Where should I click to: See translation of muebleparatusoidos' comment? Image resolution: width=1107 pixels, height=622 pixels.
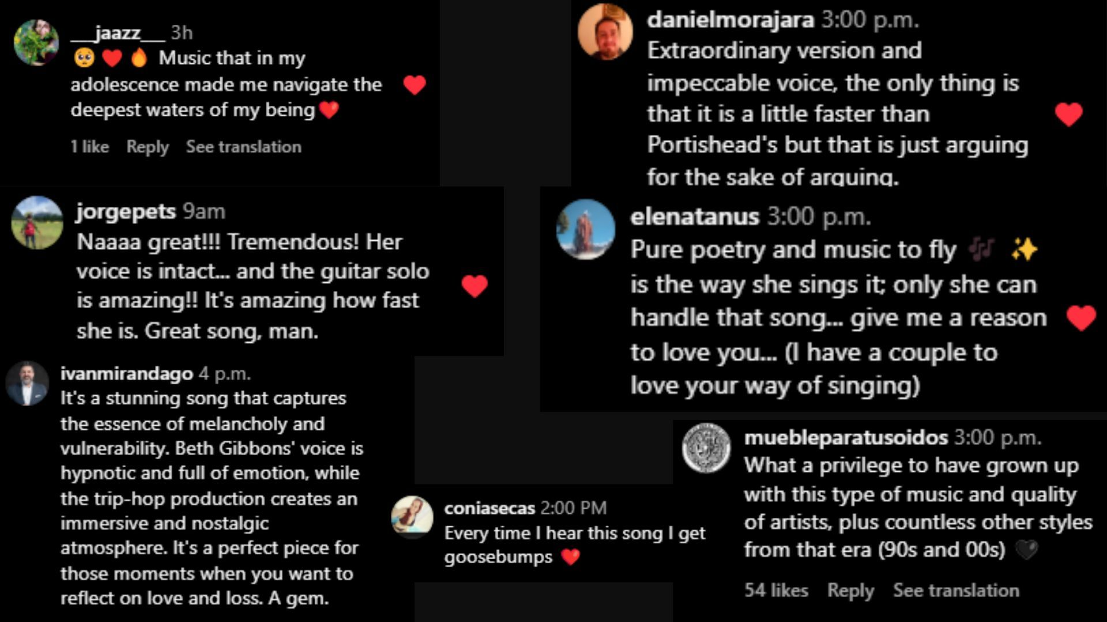click(956, 590)
